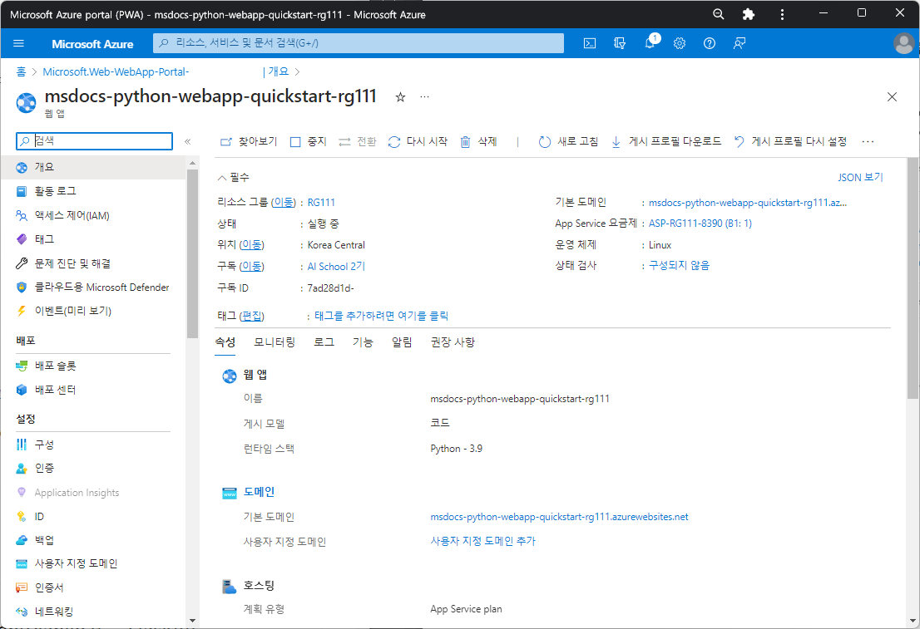The width and height of the screenshot is (920, 629).
Task: Open the notifications bell
Action: [650, 43]
